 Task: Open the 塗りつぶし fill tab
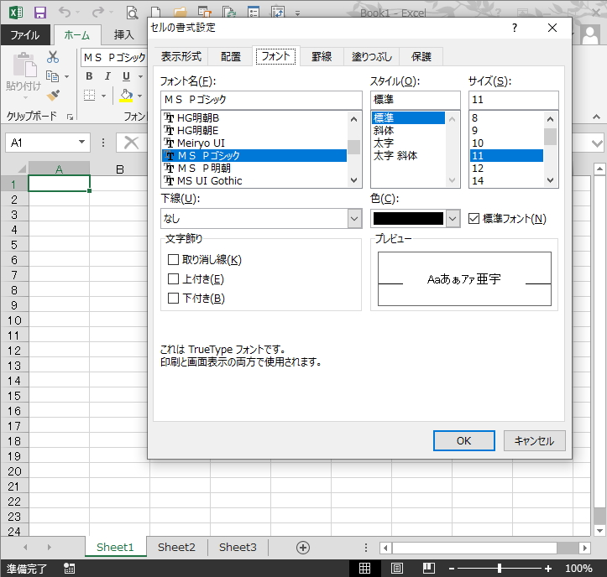pyautogui.click(x=372, y=57)
